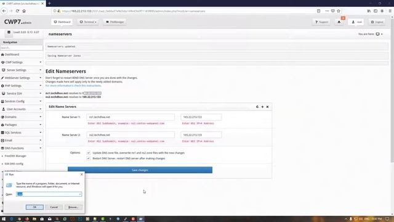Screen dimensions: 394x222
Task: Reload the page with the refresh icon
Action: point(17,11)
